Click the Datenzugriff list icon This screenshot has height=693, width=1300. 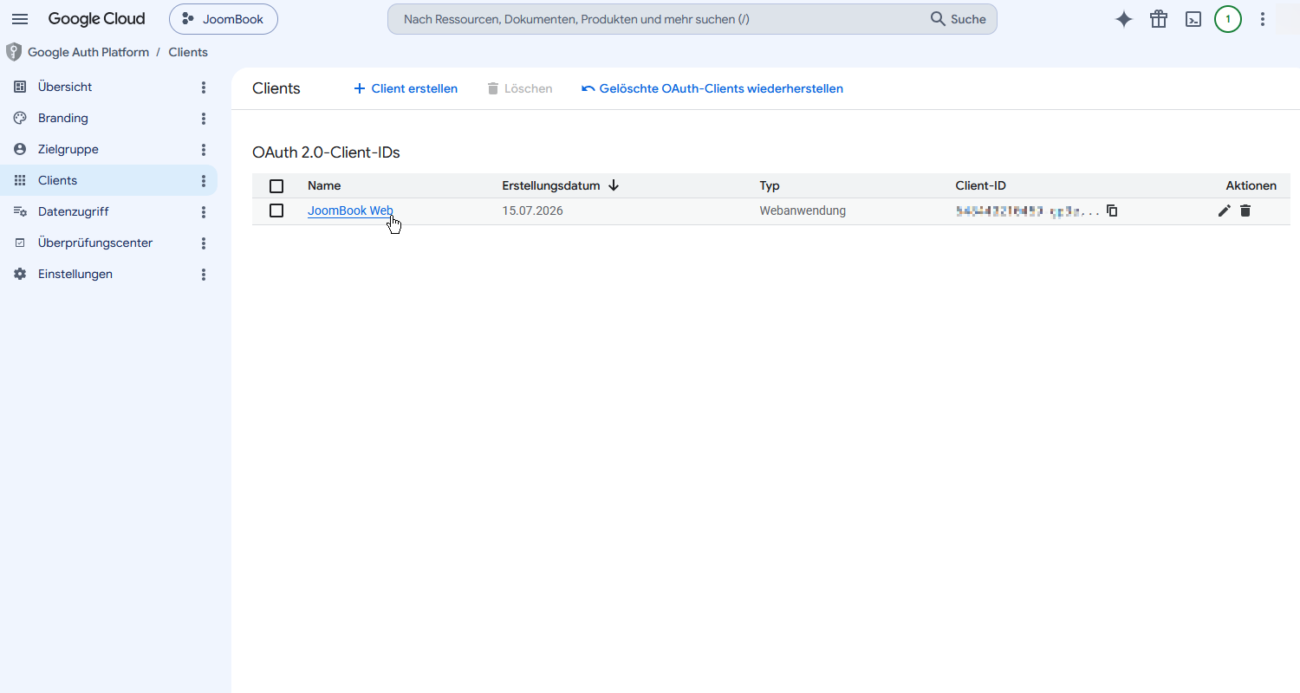20,211
